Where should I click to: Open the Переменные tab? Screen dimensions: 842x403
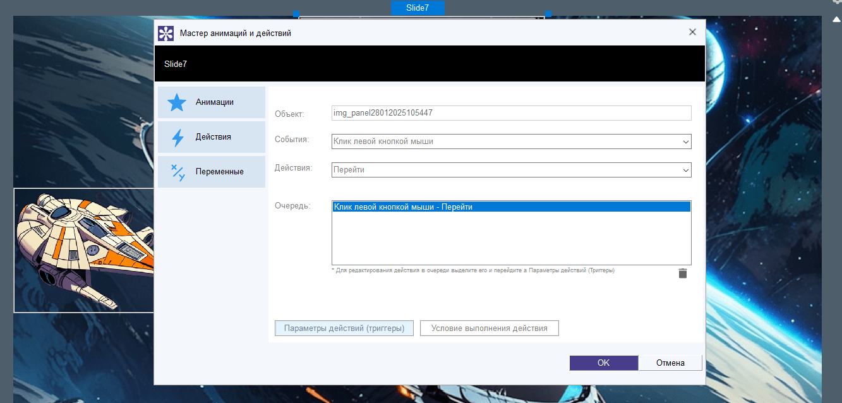[211, 172]
